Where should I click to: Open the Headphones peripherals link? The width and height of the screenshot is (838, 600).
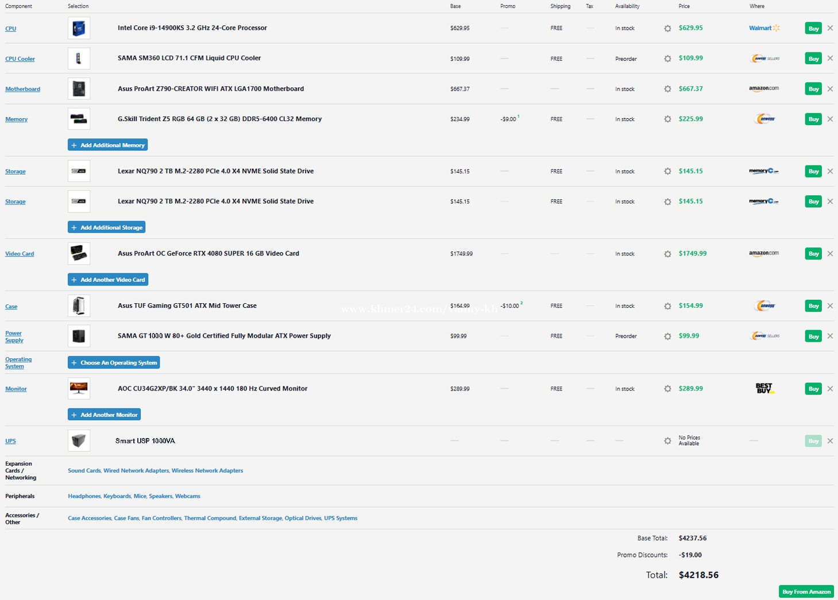[84, 496]
